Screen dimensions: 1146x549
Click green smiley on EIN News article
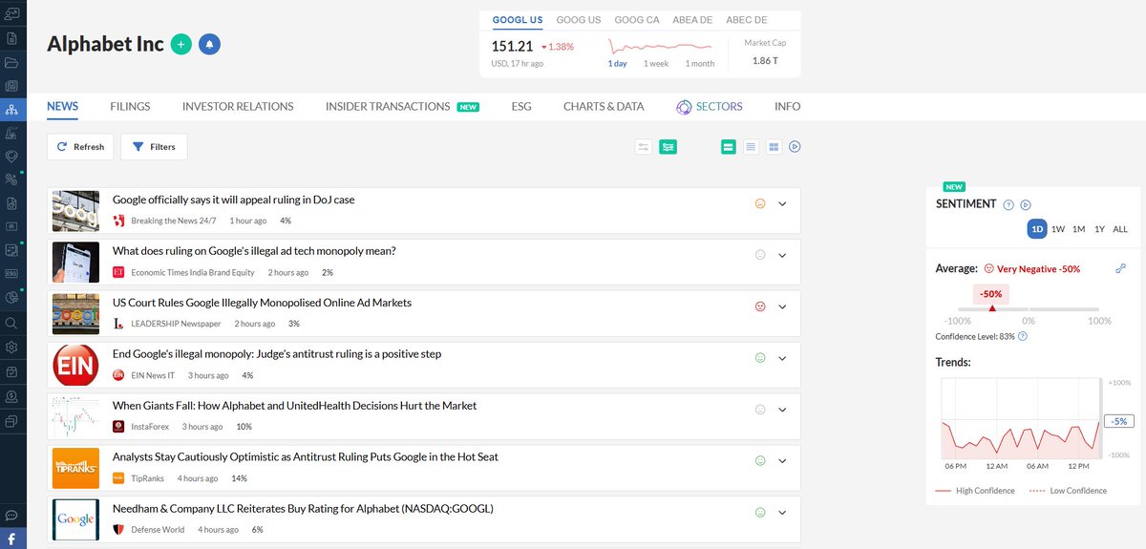click(x=761, y=358)
